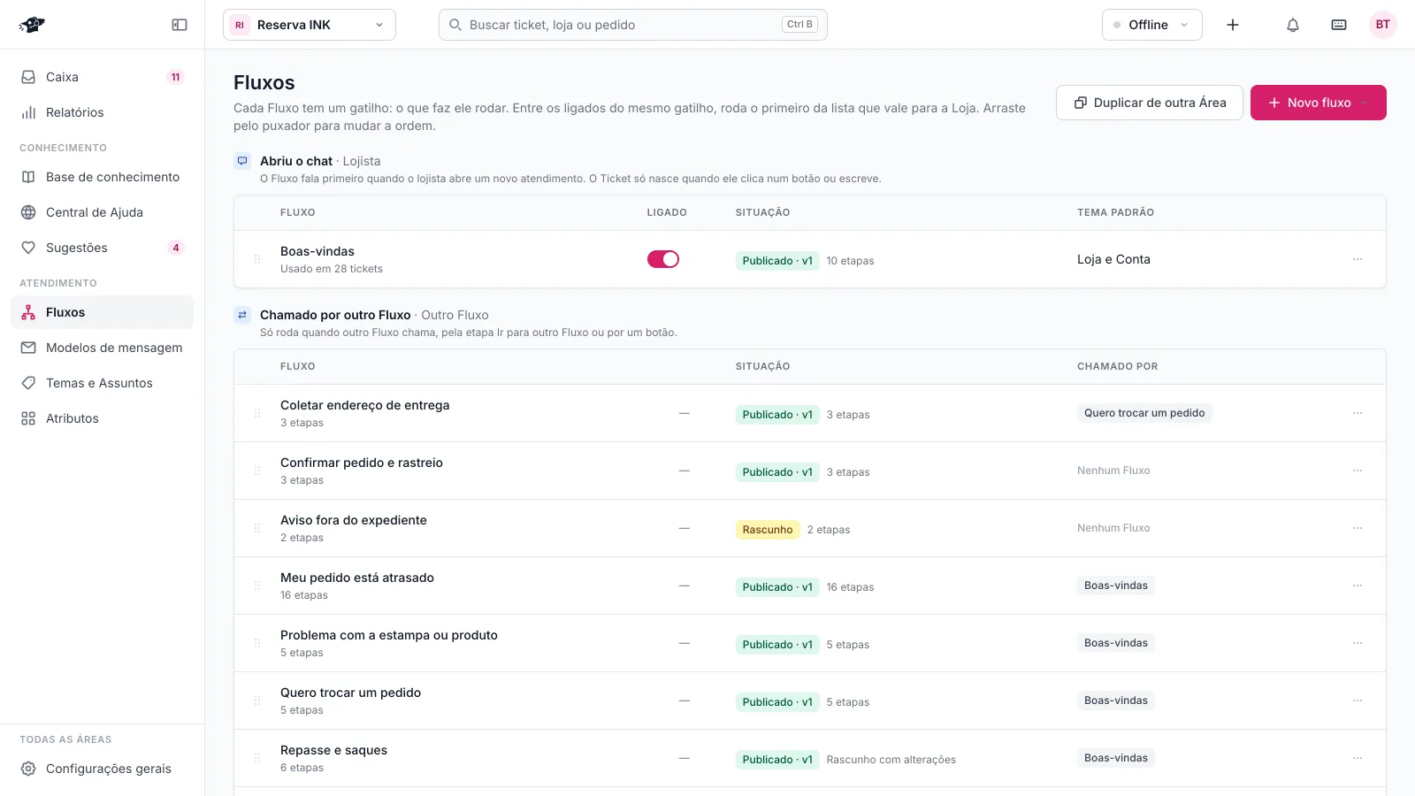Turn off the Boas-vindas Ligado switch

pyautogui.click(x=663, y=259)
